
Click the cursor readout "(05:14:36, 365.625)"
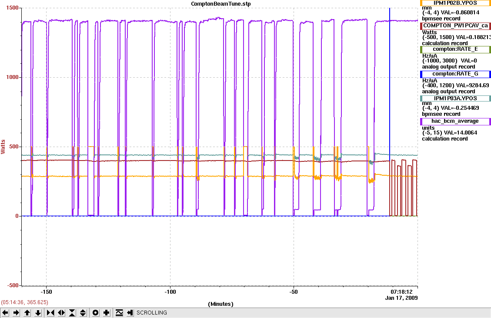point(24,302)
